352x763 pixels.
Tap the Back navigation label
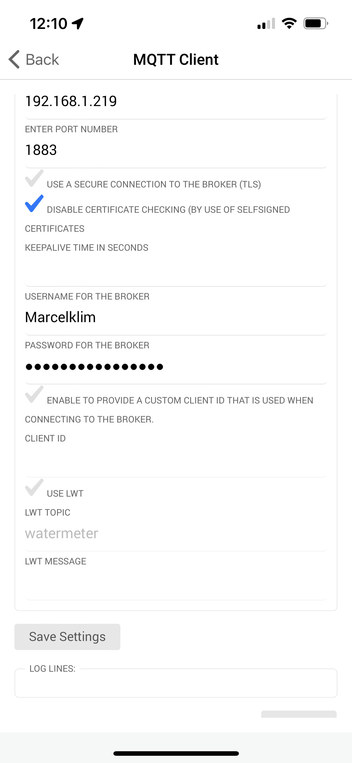42,59
